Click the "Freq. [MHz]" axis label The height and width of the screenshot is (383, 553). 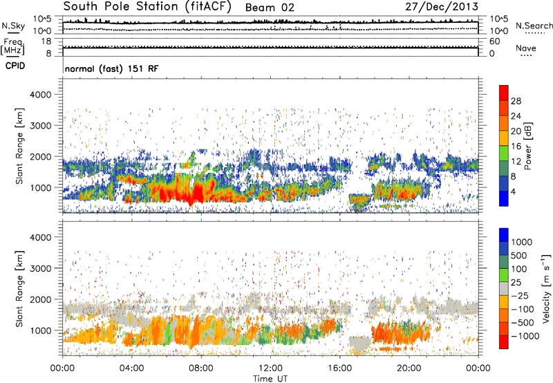pyautogui.click(x=13, y=47)
